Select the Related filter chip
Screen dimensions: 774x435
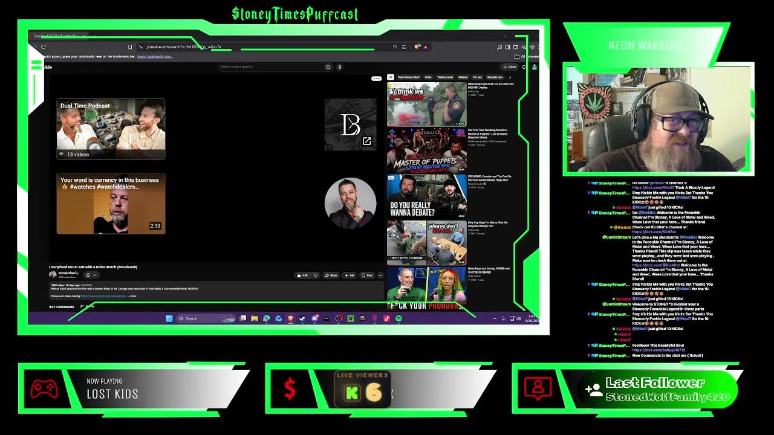463,77
